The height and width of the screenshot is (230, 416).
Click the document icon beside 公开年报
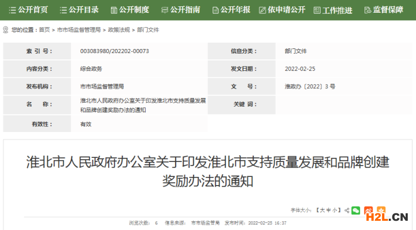(216, 10)
